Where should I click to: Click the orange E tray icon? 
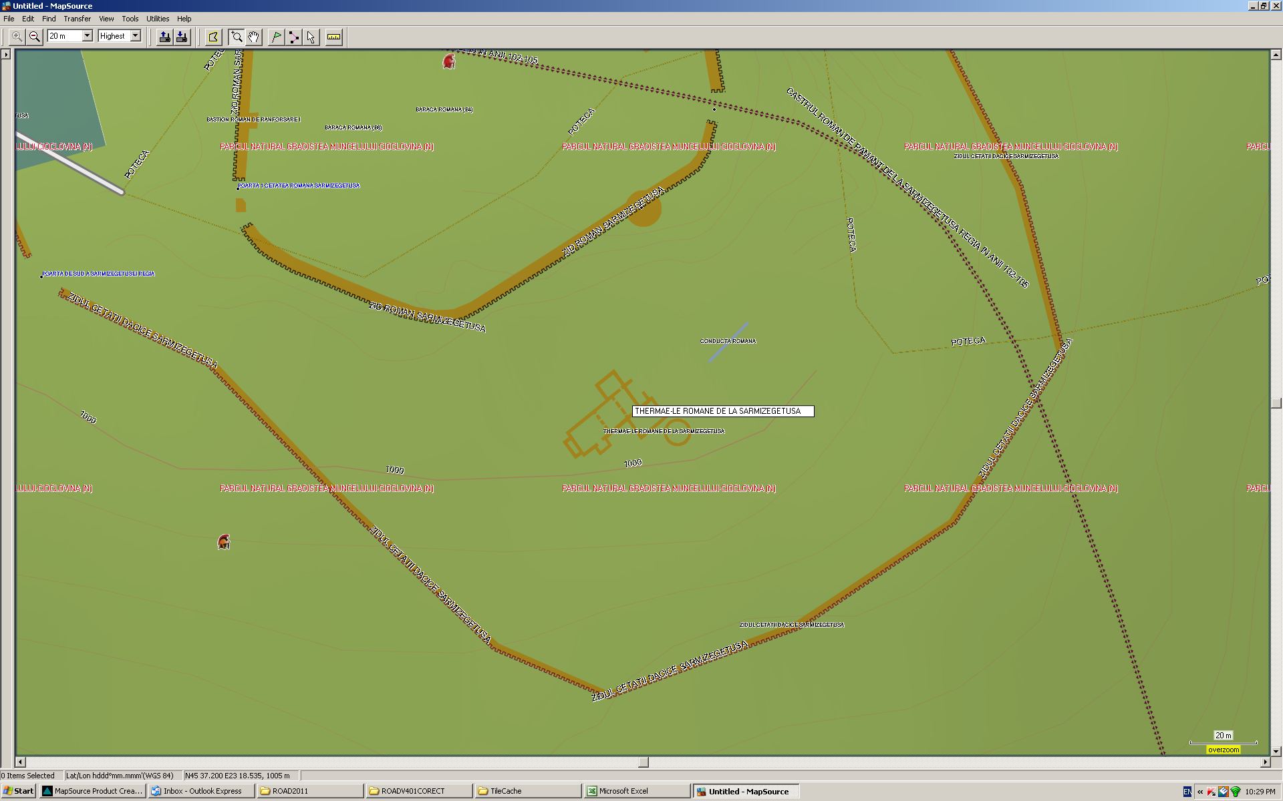1224,792
